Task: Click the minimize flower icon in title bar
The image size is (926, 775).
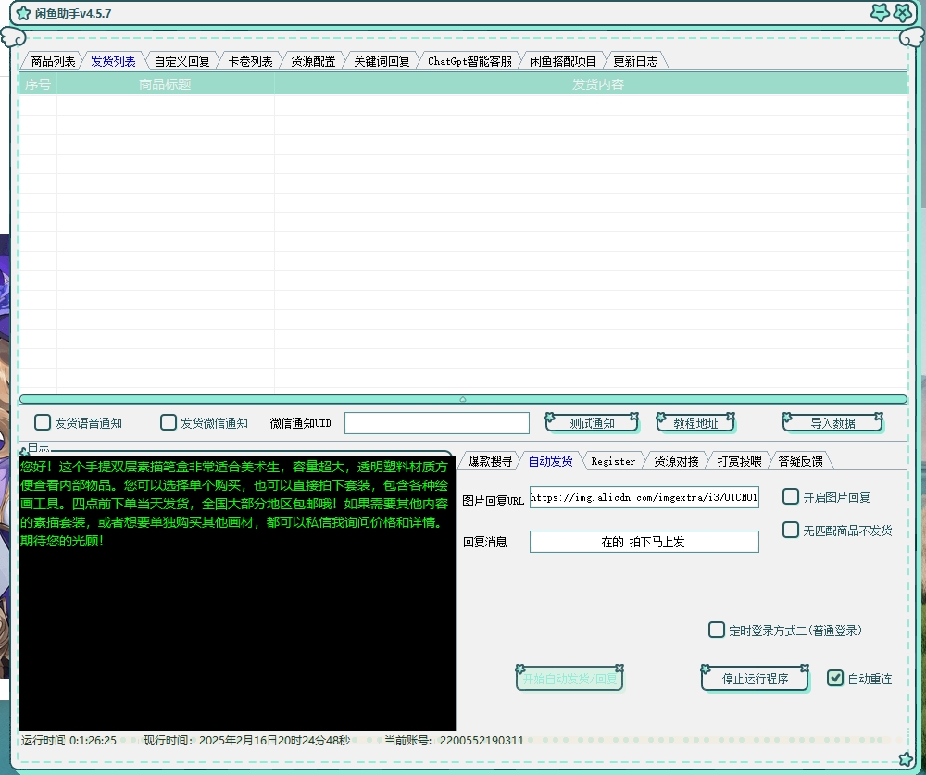Action: pos(880,12)
